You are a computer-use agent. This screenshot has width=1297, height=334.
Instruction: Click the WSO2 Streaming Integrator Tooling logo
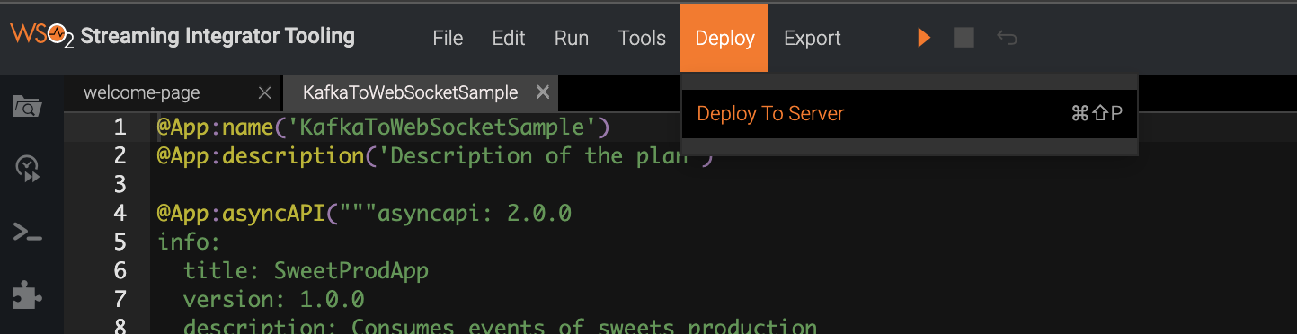tap(182, 37)
